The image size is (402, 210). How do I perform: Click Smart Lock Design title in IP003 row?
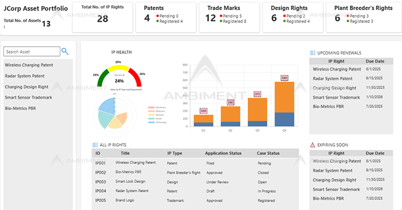(x=130, y=181)
